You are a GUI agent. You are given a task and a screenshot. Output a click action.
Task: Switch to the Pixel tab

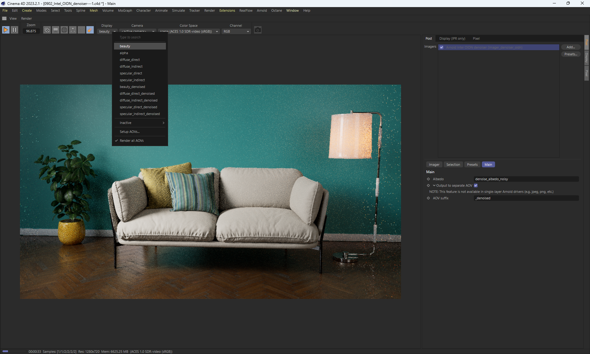click(476, 38)
